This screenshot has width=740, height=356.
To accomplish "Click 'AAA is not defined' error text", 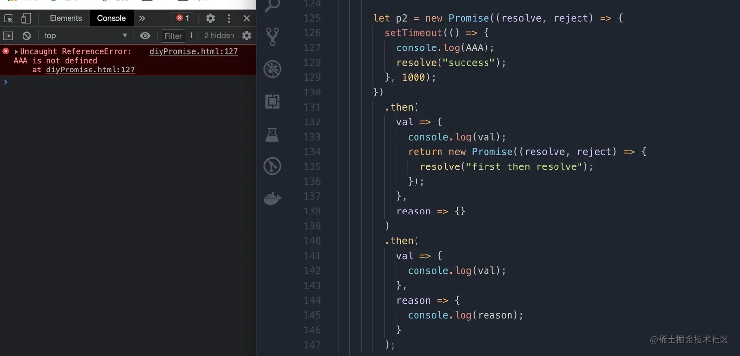I will pos(56,61).
